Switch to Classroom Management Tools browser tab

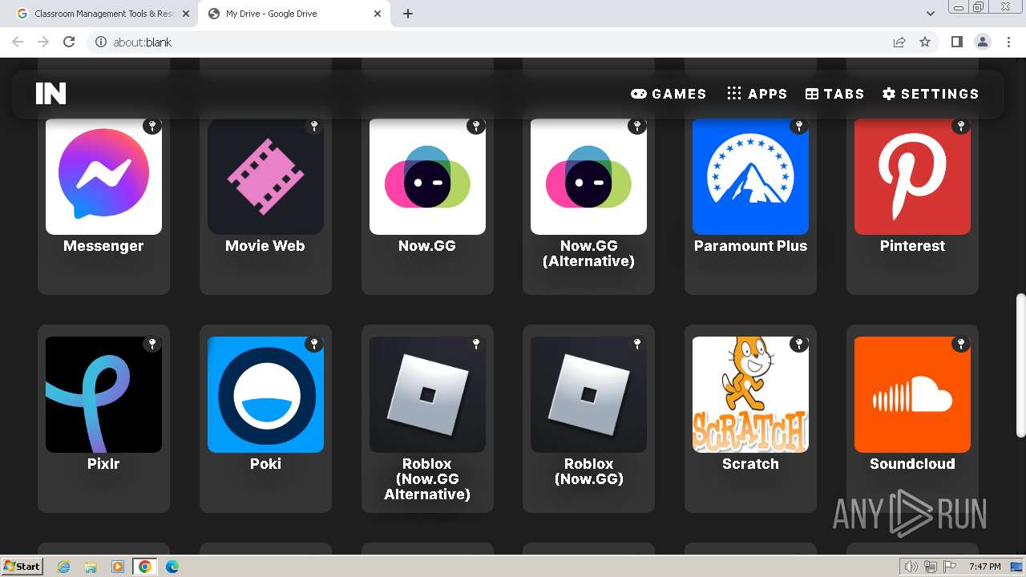coord(104,14)
